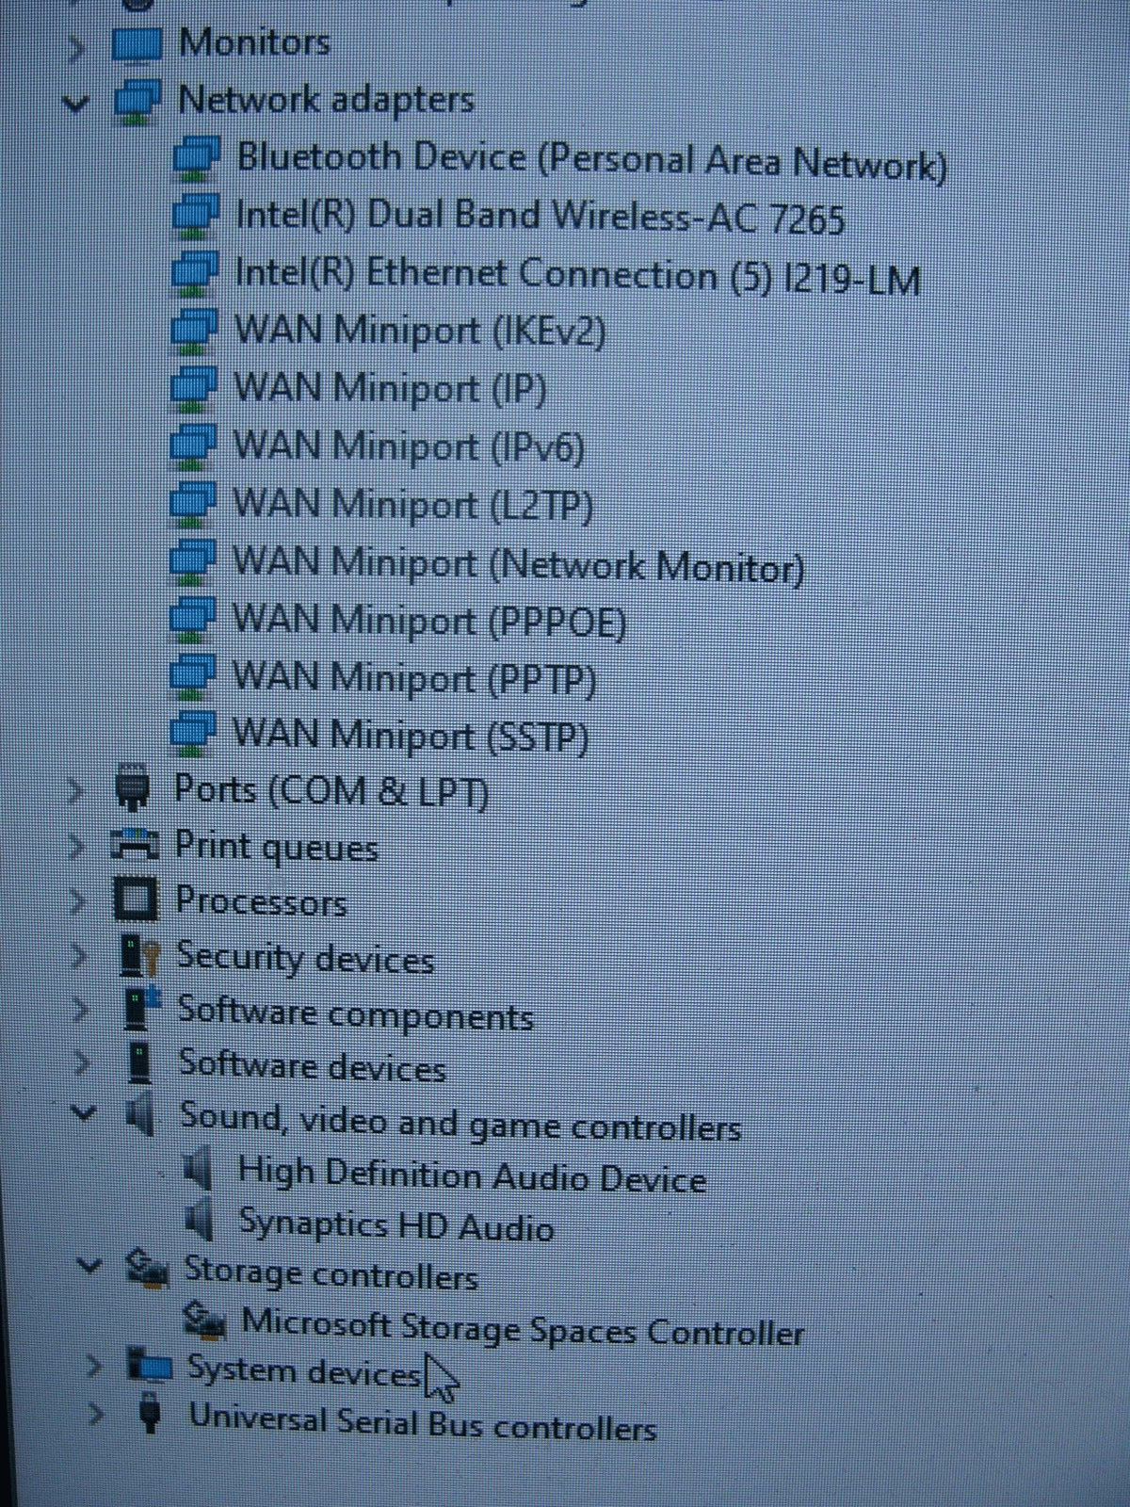The image size is (1130, 1507).
Task: Click the Processors chip icon
Action: click(x=136, y=899)
